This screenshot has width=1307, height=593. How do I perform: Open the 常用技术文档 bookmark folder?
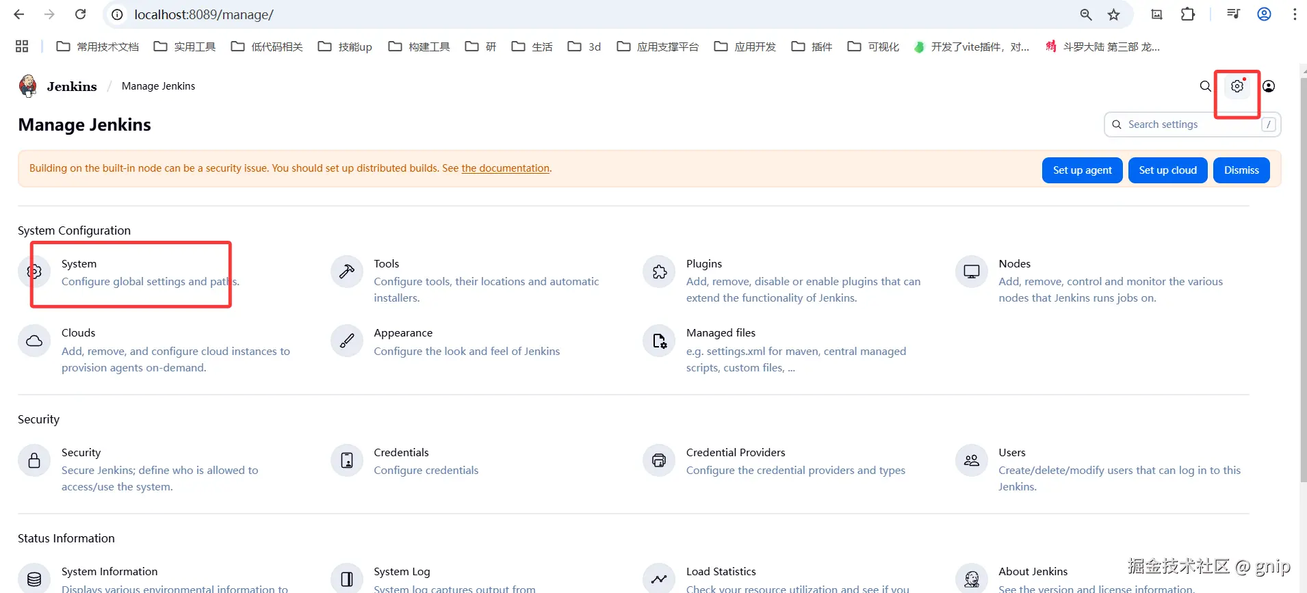(98, 47)
